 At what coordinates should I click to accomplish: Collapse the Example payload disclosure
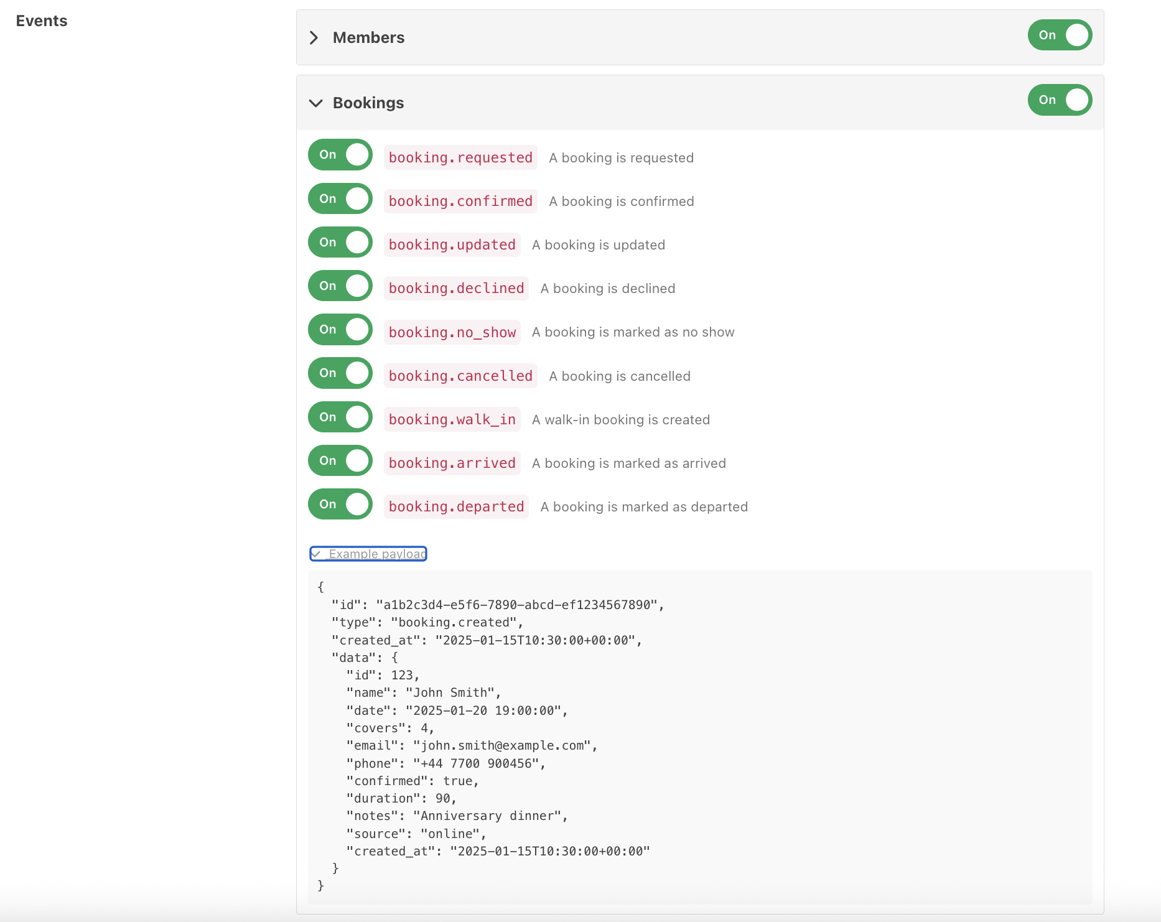pyautogui.click(x=368, y=554)
